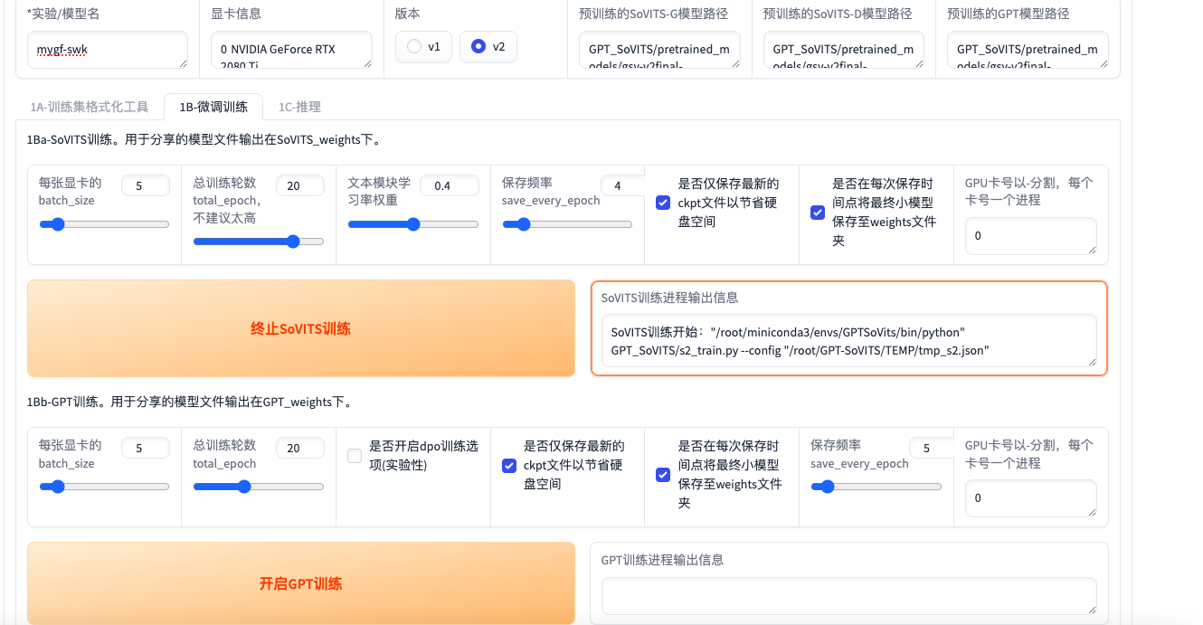Uncheck SoVITS 将最终小模型保存至weights文件夹 checkbox
This screenshot has height=625, width=1203.
coord(818,213)
